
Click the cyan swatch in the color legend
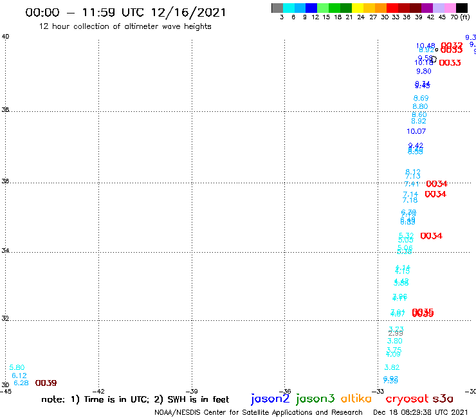coord(289,8)
